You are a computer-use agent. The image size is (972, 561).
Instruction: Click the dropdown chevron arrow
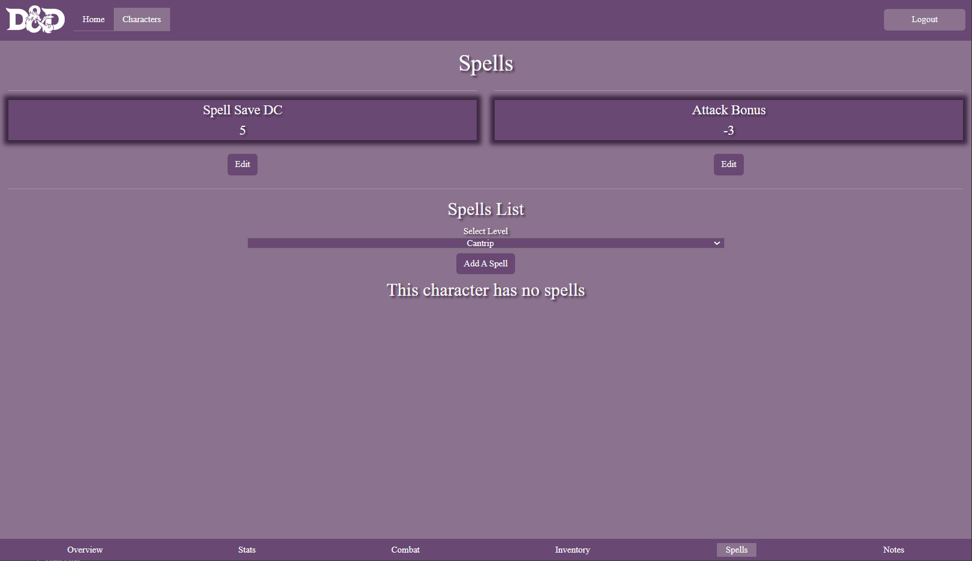[716, 243]
